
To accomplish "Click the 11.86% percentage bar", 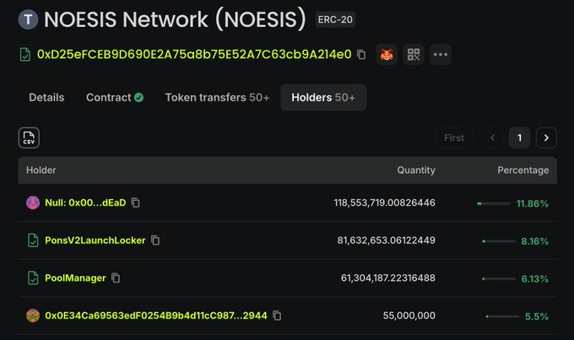I will click(494, 203).
